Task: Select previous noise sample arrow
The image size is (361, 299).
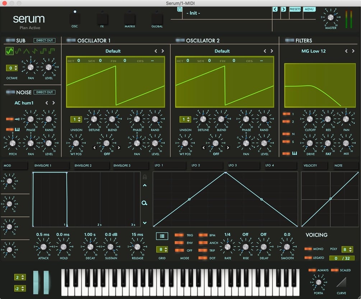Action: point(47,103)
